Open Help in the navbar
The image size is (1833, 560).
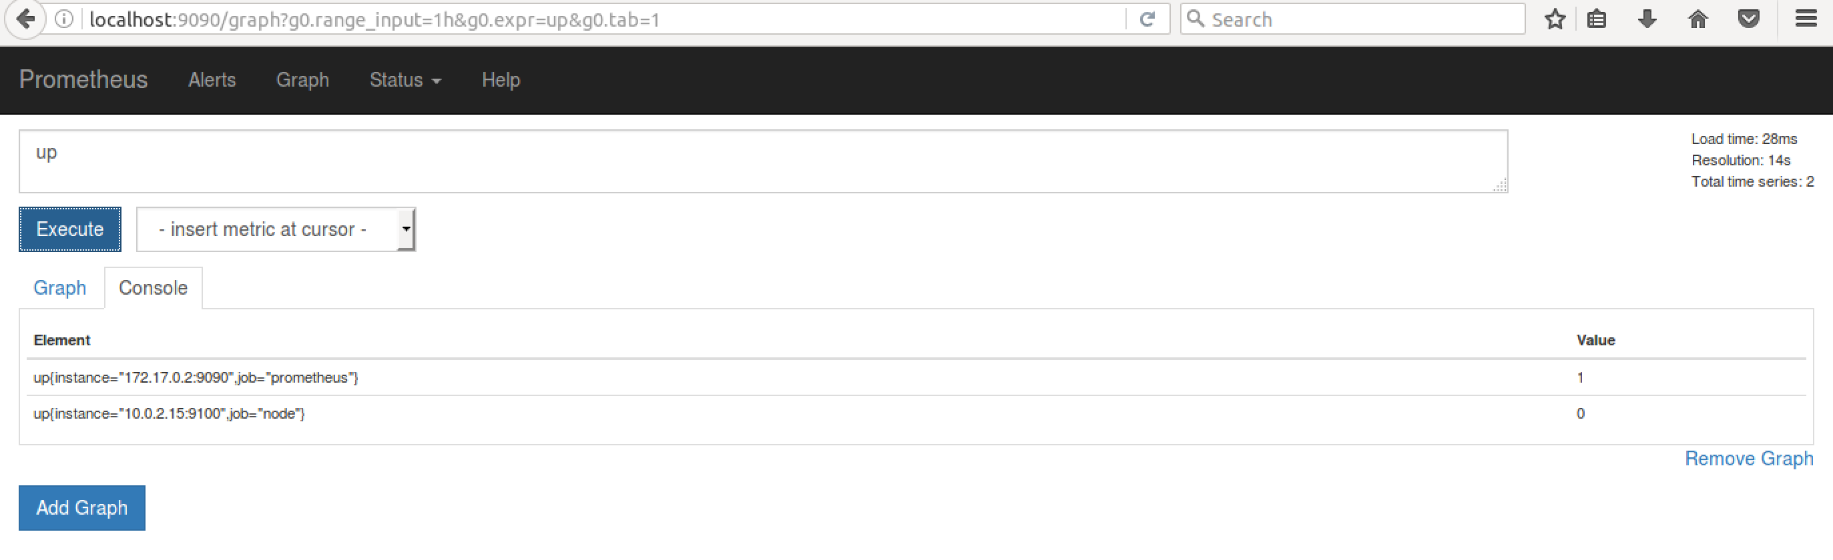tap(501, 80)
